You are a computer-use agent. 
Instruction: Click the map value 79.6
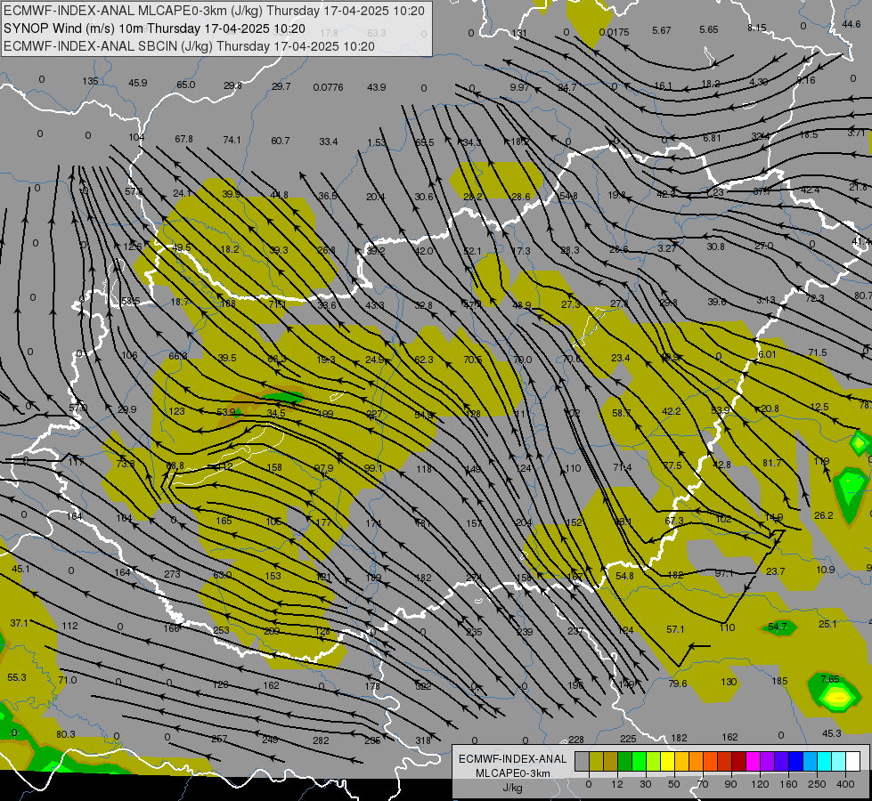click(678, 684)
